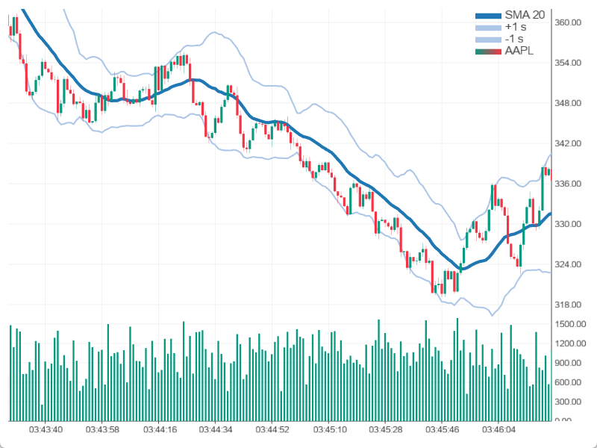Click the 03:44:52 time axis label
The image size is (597, 448).
(273, 430)
